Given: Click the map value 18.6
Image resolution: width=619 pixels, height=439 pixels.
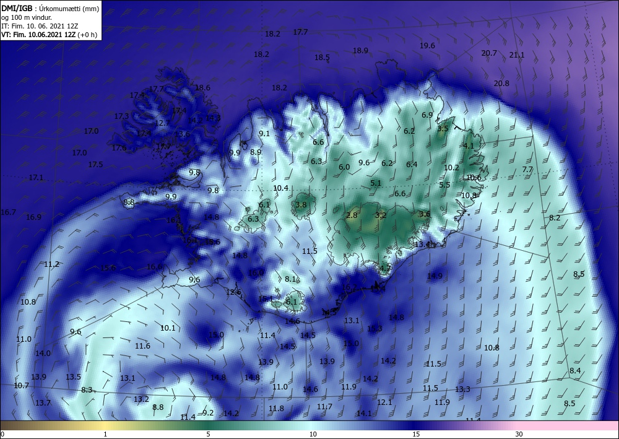Looking at the screenshot, I should (x=202, y=88).
